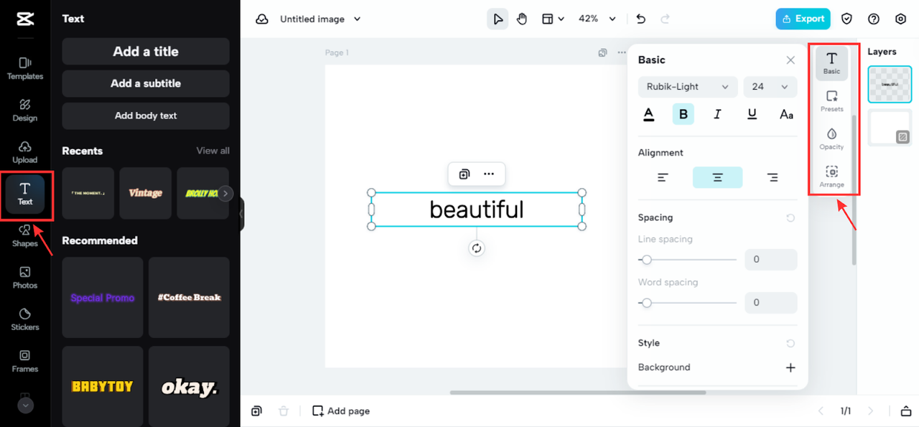Open the Presets tab in right rail
The width and height of the screenshot is (919, 427).
tap(831, 101)
